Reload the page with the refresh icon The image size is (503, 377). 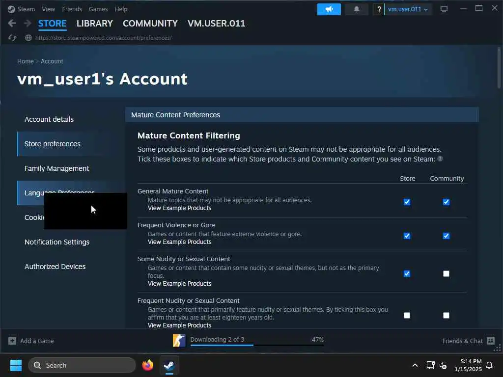point(12,38)
